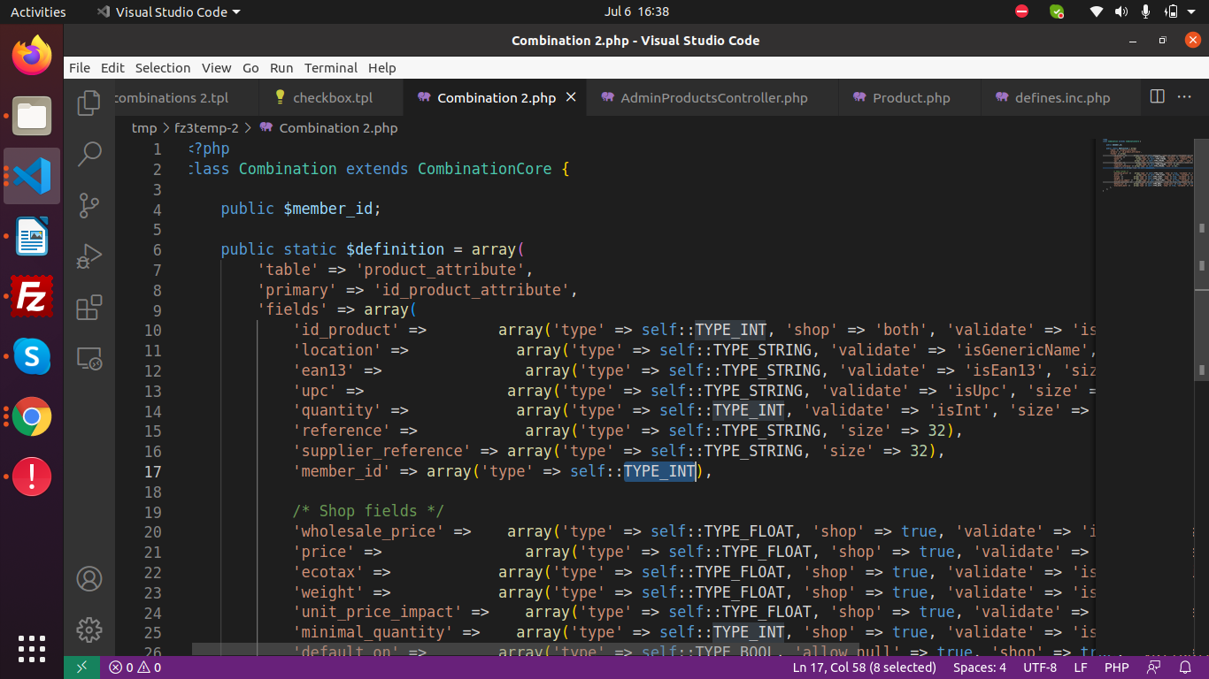The image size is (1209, 679).
Task: Click the errors and warnings indicator
Action: 135,668
